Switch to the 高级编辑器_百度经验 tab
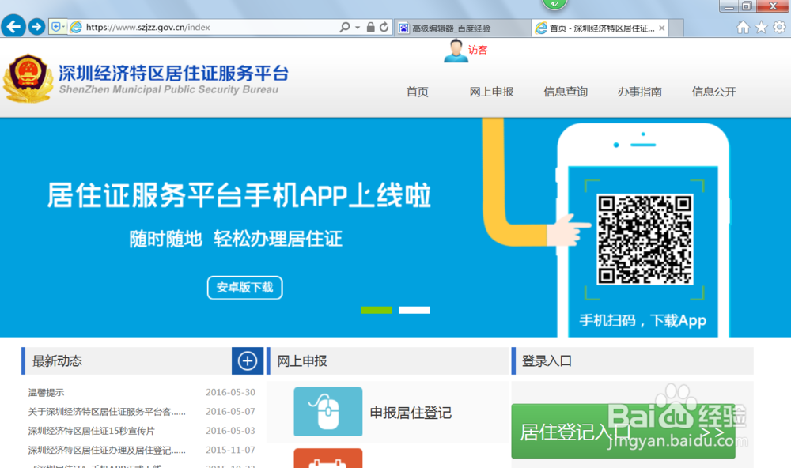The image size is (791, 468). coord(462,28)
